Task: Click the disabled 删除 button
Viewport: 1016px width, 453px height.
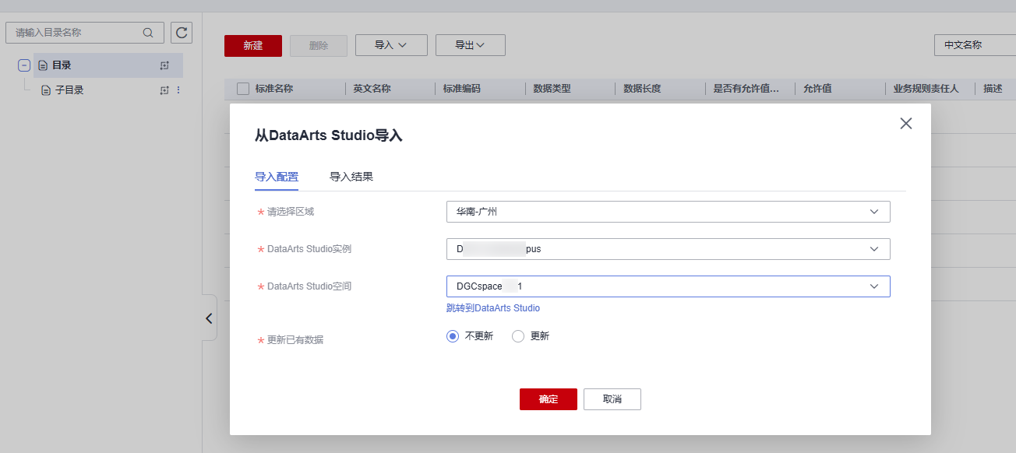Action: (x=319, y=45)
